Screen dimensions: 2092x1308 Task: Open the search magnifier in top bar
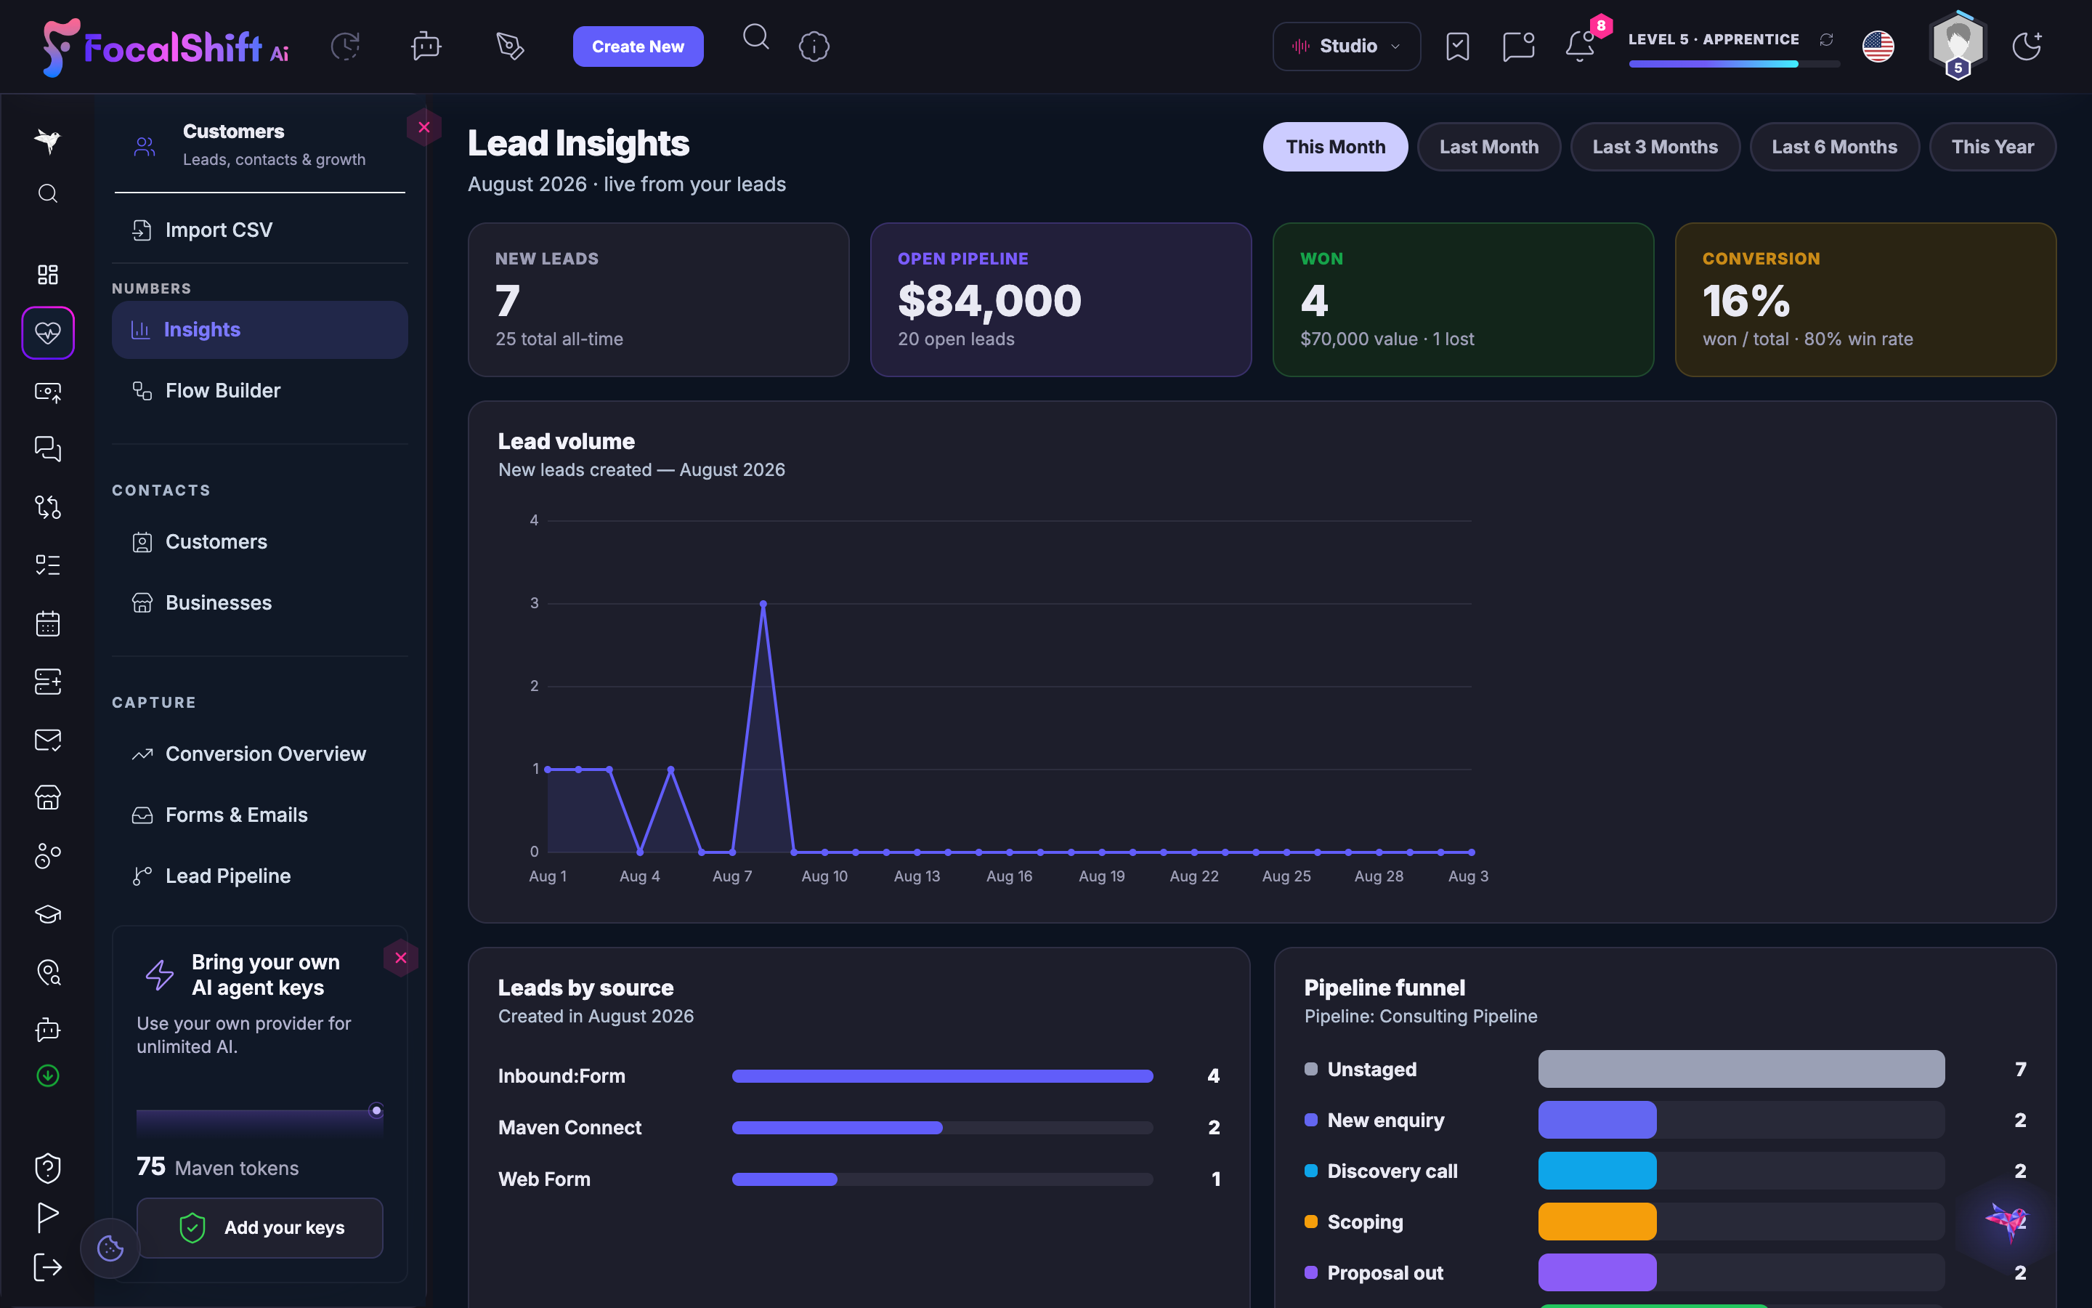pos(756,37)
